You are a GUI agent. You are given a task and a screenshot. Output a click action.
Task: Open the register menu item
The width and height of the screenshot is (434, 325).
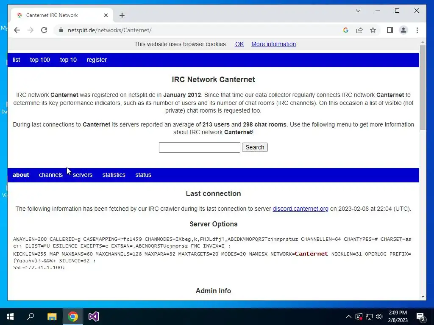click(x=97, y=60)
